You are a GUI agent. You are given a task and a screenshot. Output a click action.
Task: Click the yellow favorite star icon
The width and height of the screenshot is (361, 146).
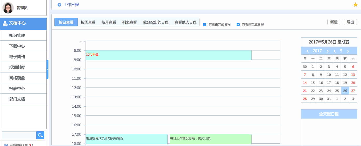[355, 5]
